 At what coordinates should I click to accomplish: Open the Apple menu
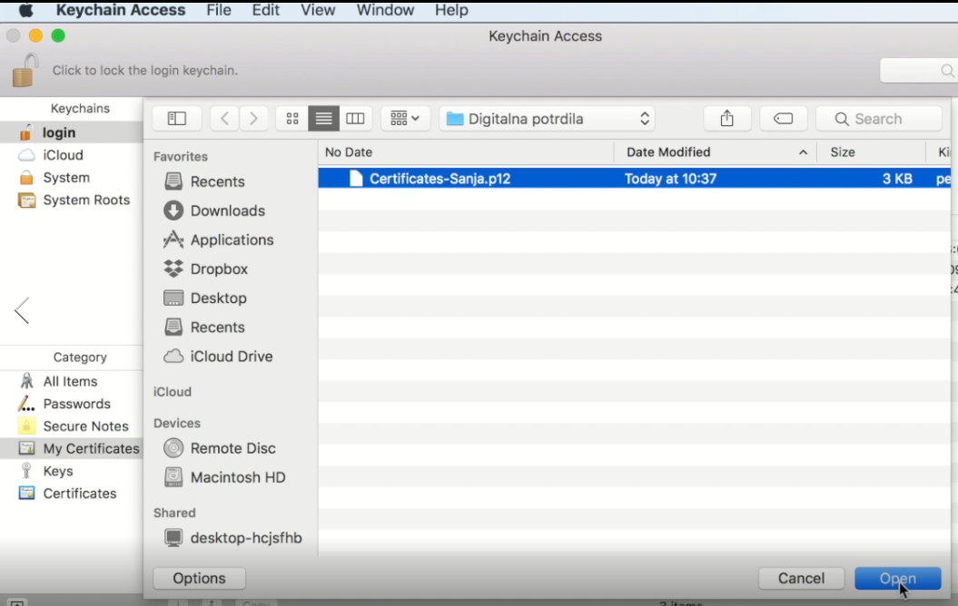[26, 10]
